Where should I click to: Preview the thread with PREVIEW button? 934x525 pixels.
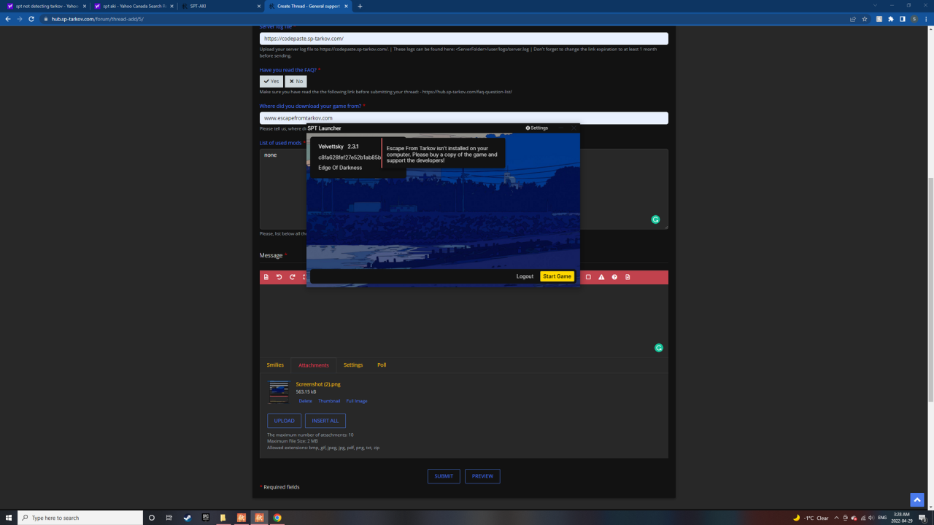(x=482, y=476)
